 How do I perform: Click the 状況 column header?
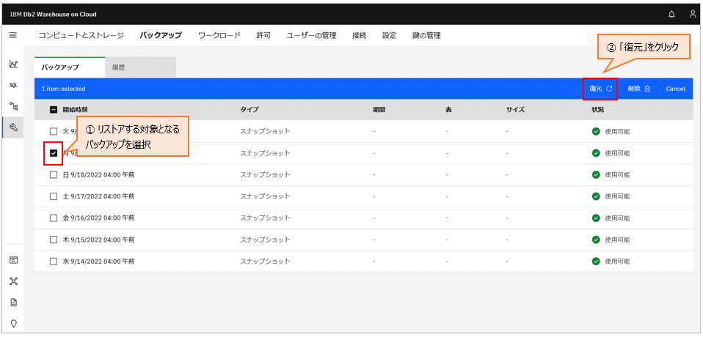pyautogui.click(x=597, y=110)
